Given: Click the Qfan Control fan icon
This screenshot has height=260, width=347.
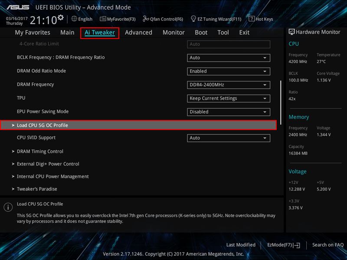Looking at the screenshot, I should coord(146,19).
